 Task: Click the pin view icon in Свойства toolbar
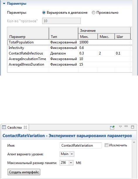112,127
